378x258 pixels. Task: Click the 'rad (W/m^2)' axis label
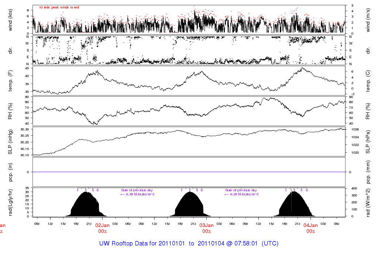click(366, 202)
